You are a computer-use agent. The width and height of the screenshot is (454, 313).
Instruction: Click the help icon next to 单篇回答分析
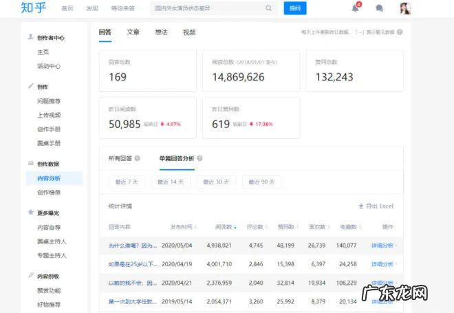(x=199, y=158)
